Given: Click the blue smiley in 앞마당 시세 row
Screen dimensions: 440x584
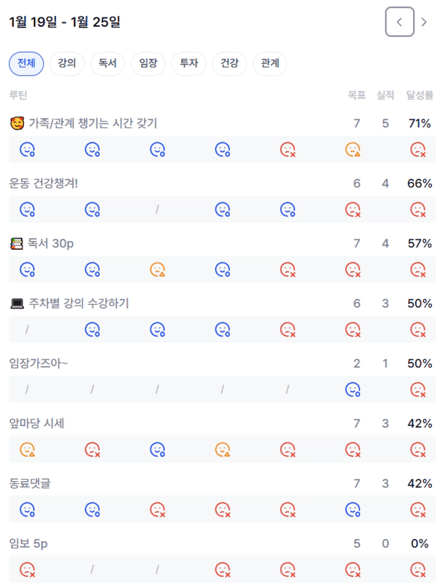Looking at the screenshot, I should coord(157,450).
